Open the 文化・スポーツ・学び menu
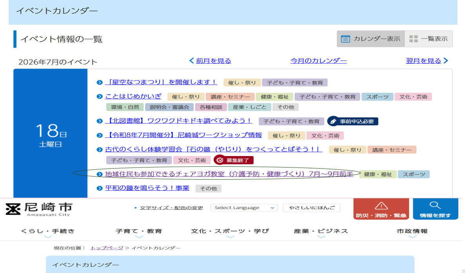This screenshot has width=465, height=273. click(x=230, y=231)
